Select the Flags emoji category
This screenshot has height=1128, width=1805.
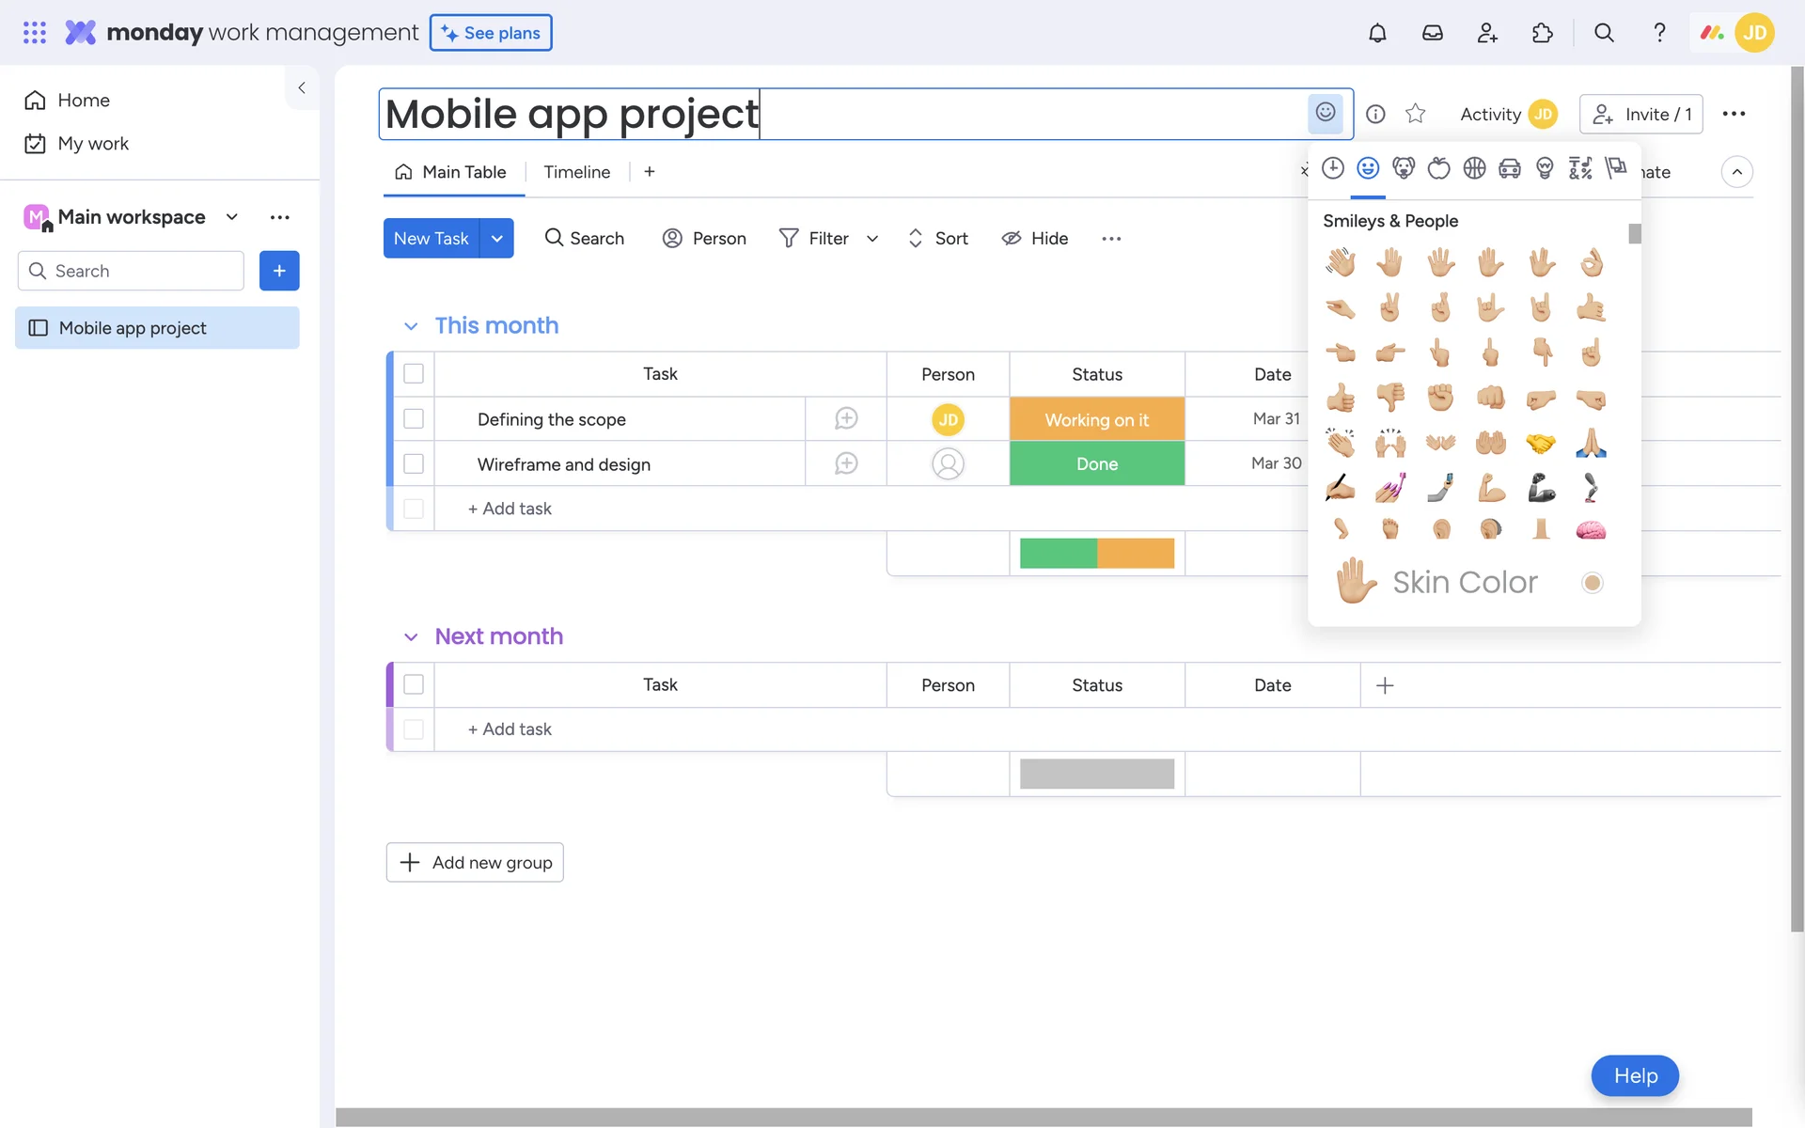[x=1616, y=168]
